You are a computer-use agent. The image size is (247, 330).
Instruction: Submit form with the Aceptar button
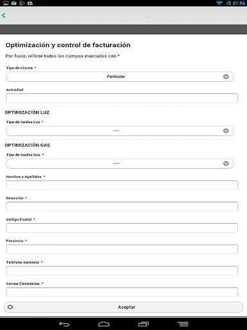click(x=123, y=307)
